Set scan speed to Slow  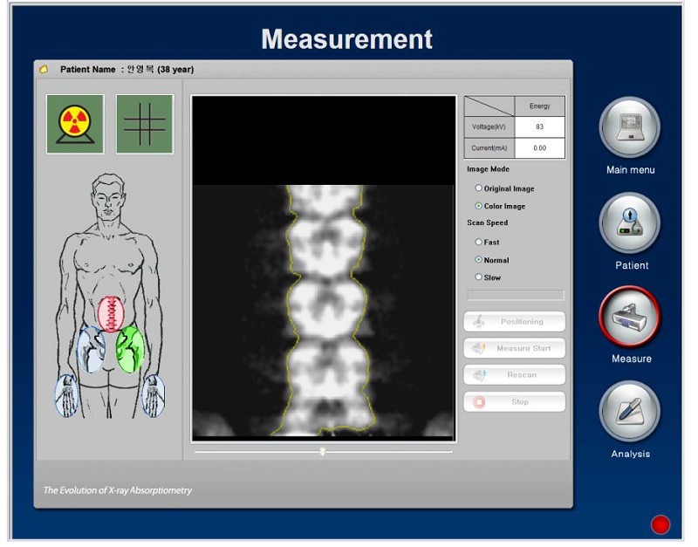pos(478,277)
